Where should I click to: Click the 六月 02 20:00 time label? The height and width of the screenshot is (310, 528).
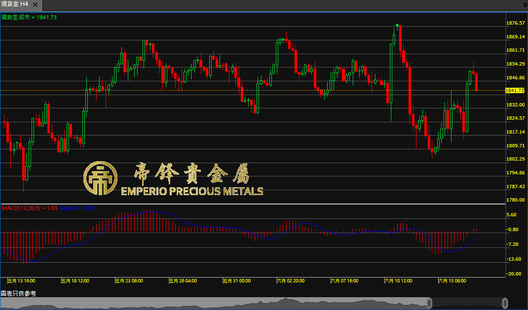(291, 281)
